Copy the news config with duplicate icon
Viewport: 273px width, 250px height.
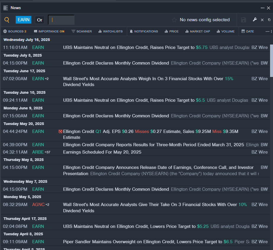pos(269,20)
